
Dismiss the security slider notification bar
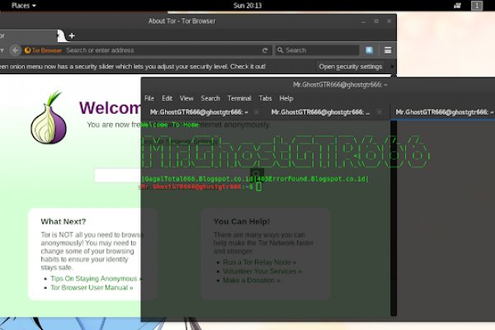pyautogui.click(x=392, y=66)
